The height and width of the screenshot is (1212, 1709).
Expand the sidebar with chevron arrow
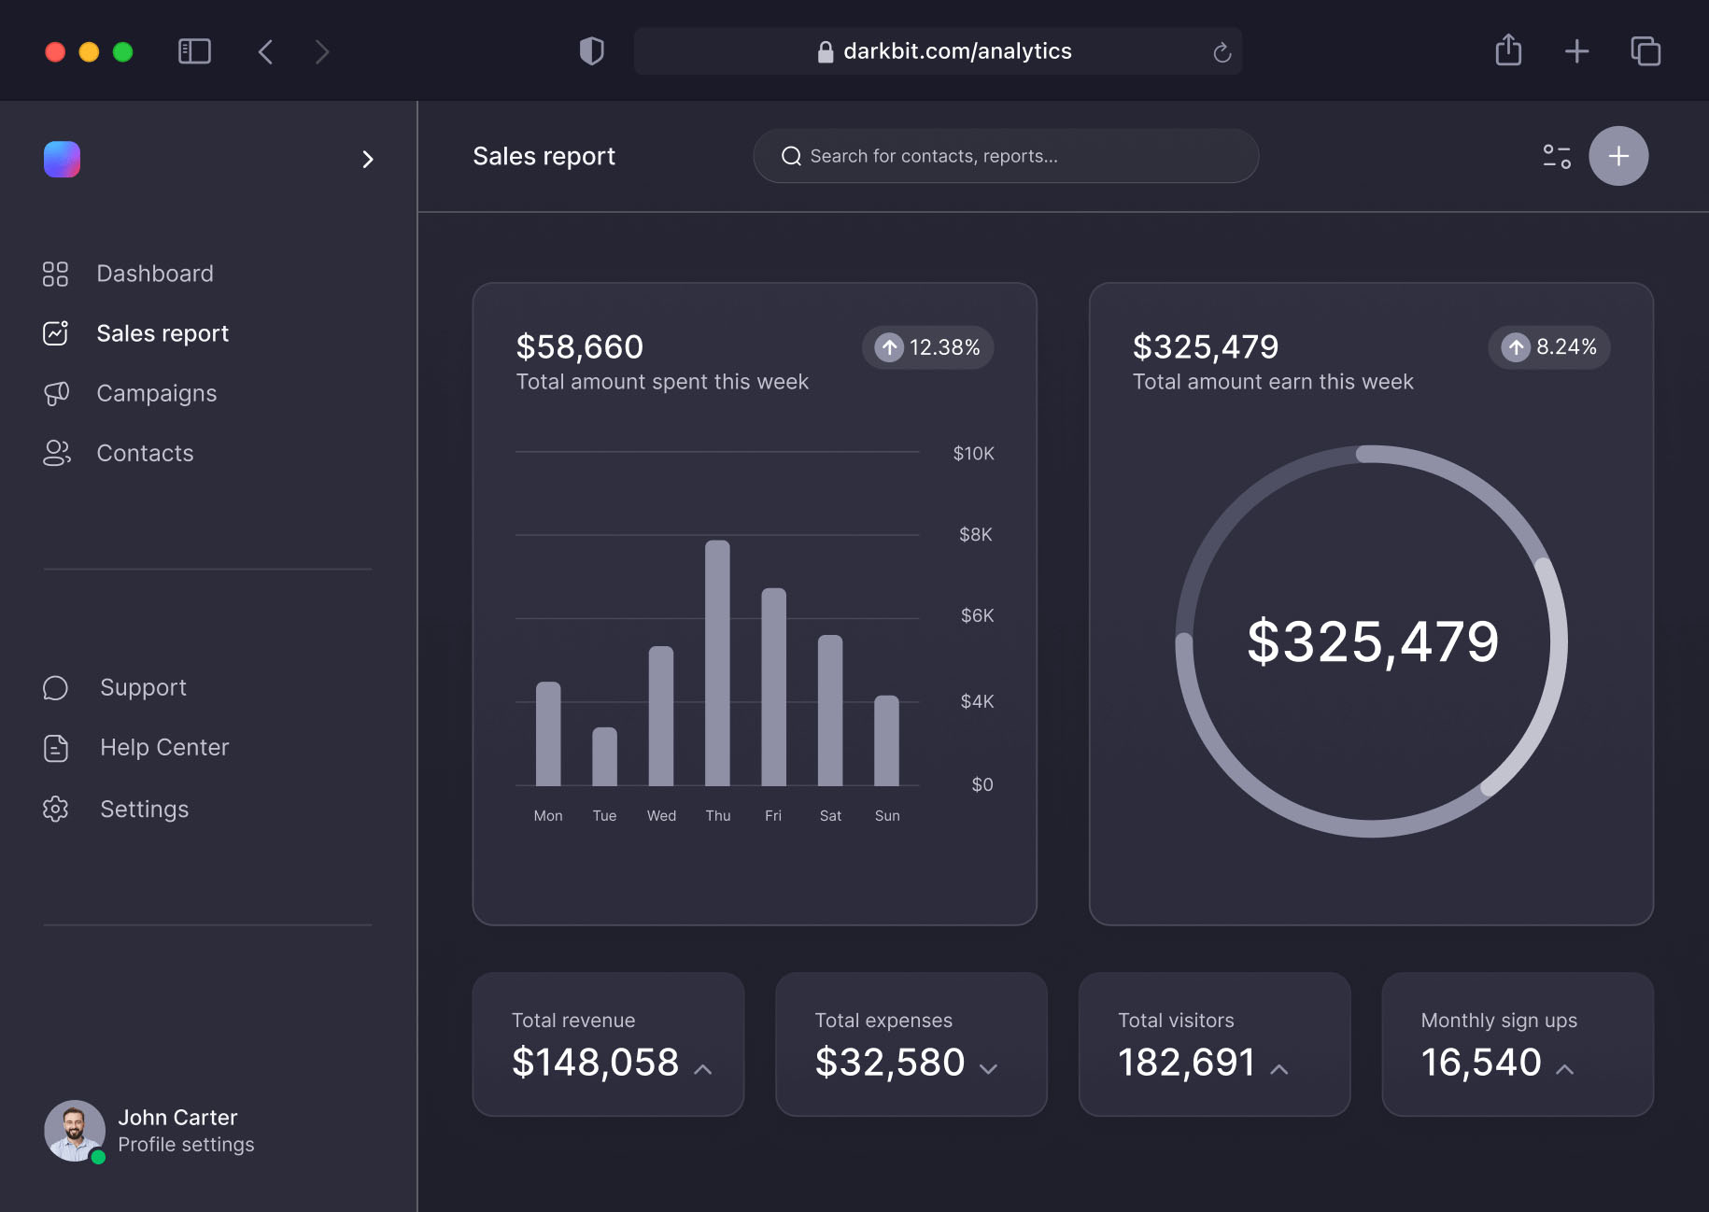tap(367, 160)
